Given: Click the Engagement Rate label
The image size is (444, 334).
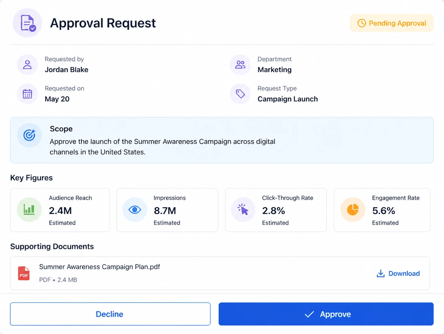Looking at the screenshot, I should (x=396, y=198).
